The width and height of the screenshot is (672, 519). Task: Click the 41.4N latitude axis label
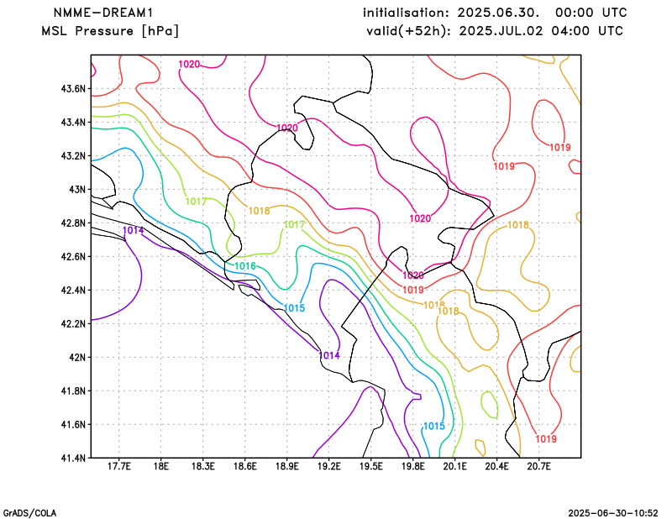[73, 458]
